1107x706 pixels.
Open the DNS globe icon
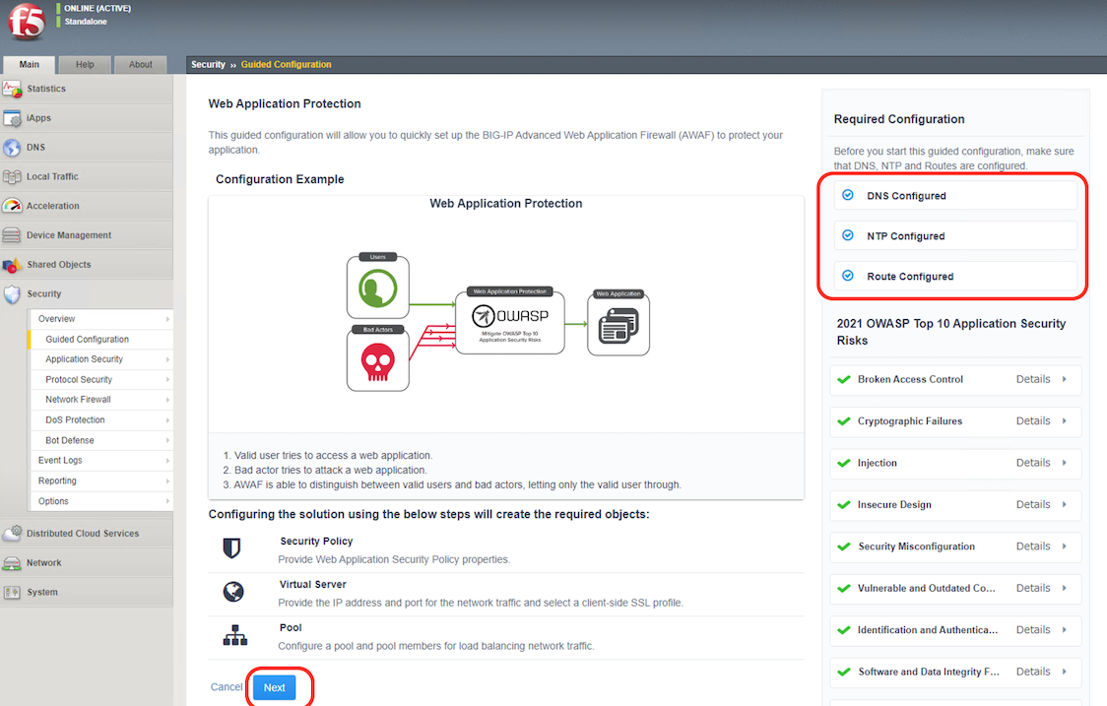12,148
